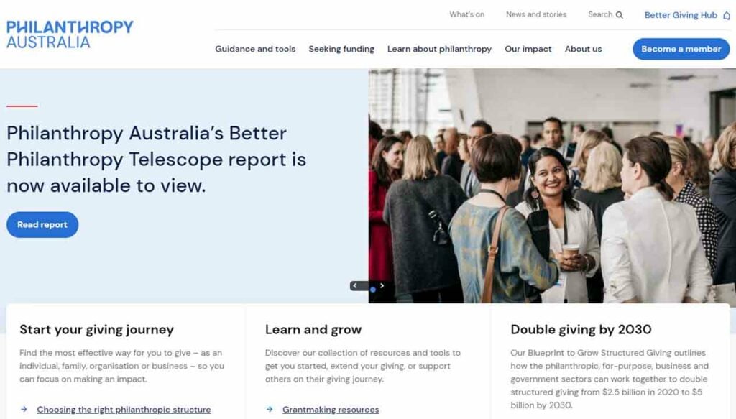Expand Learn about philanthropy menu

439,49
